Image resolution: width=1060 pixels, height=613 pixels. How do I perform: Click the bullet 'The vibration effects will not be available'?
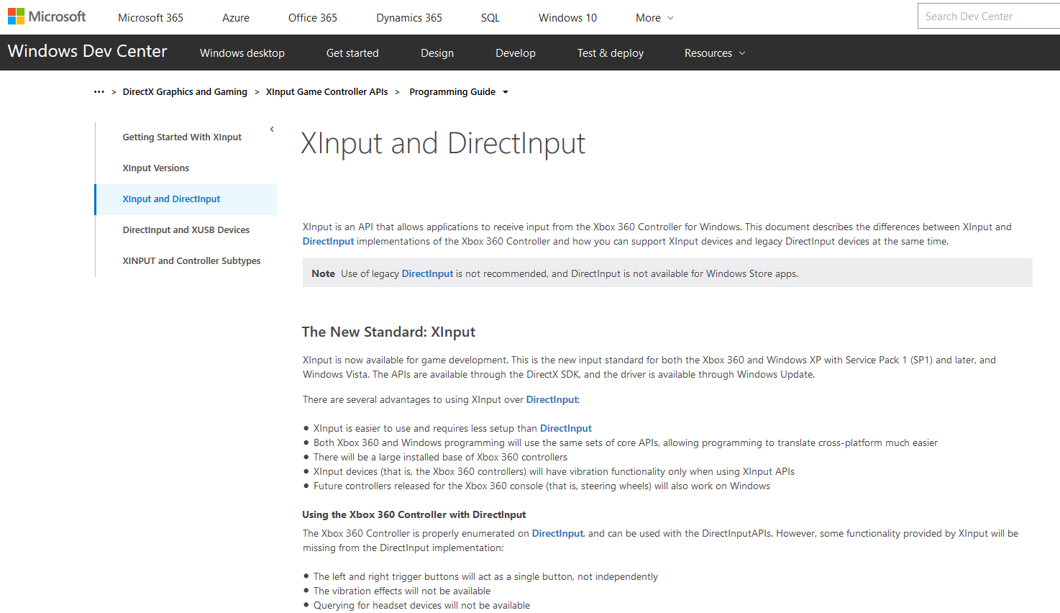coord(402,591)
